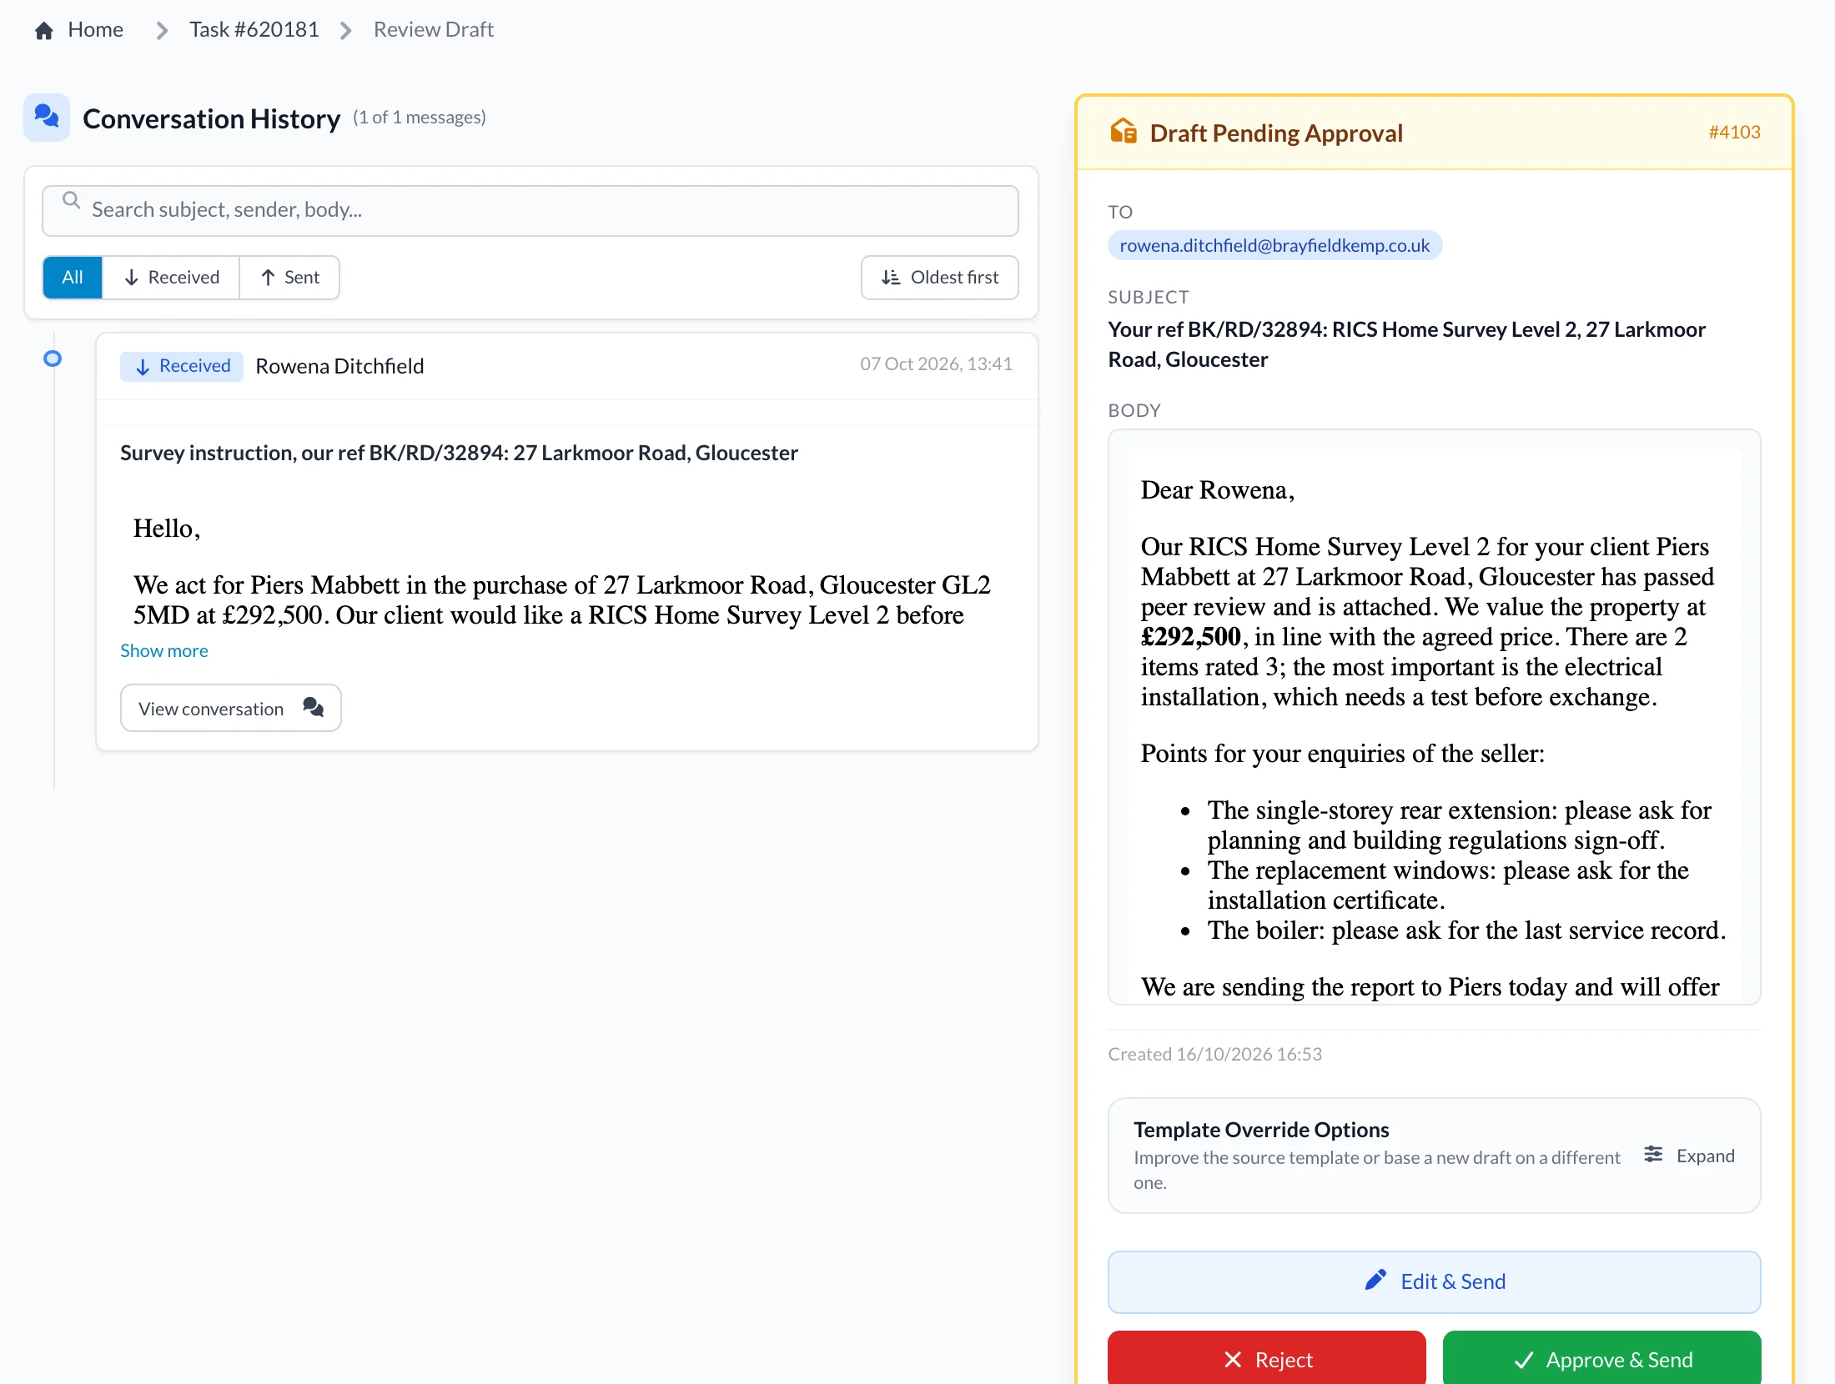The image size is (1835, 1384).
Task: Reject the draft
Action: pyautogui.click(x=1267, y=1359)
